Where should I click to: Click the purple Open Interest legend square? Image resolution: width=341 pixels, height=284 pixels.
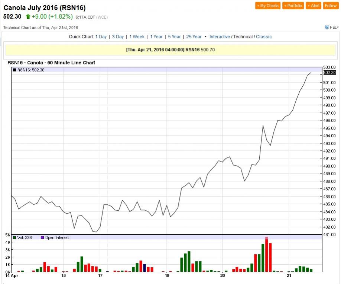(x=42, y=237)
